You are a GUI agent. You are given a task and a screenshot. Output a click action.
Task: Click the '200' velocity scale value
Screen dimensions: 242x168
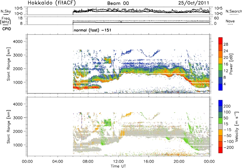coord(227,106)
